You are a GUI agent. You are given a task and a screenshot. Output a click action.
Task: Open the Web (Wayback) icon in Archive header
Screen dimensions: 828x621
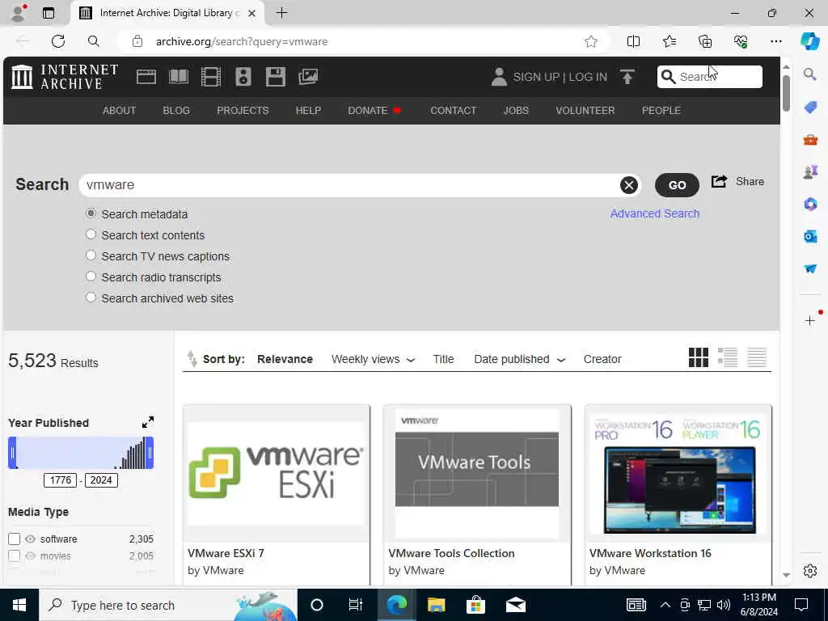pyautogui.click(x=146, y=77)
